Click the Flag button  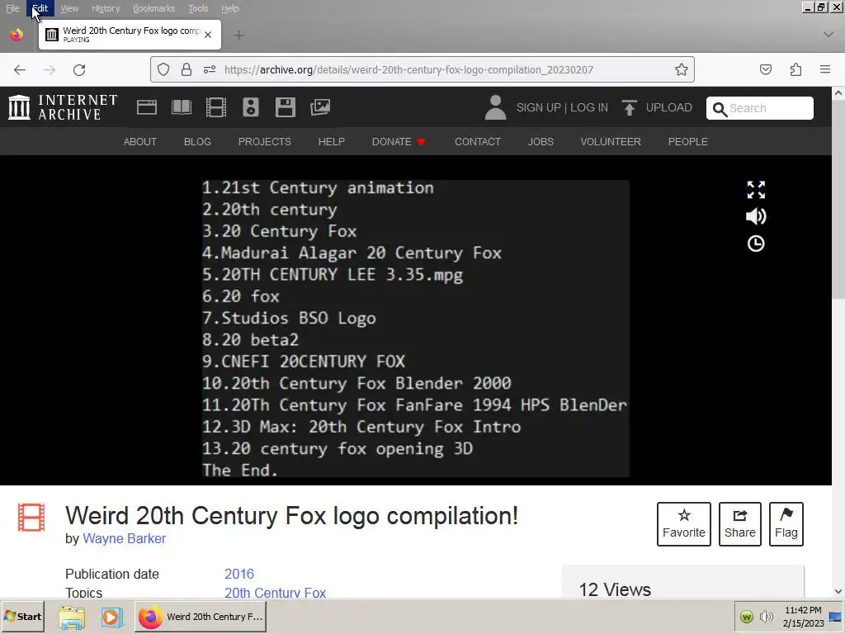pyautogui.click(x=786, y=524)
